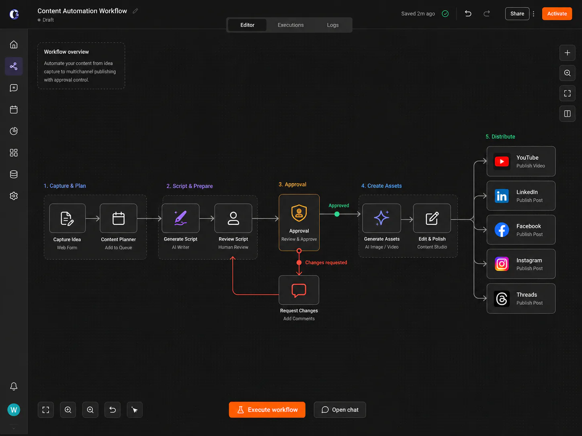Viewport: 582px width, 436px height.
Task: Click fit-to-view icon in bottom toolbar
Action: click(x=46, y=410)
